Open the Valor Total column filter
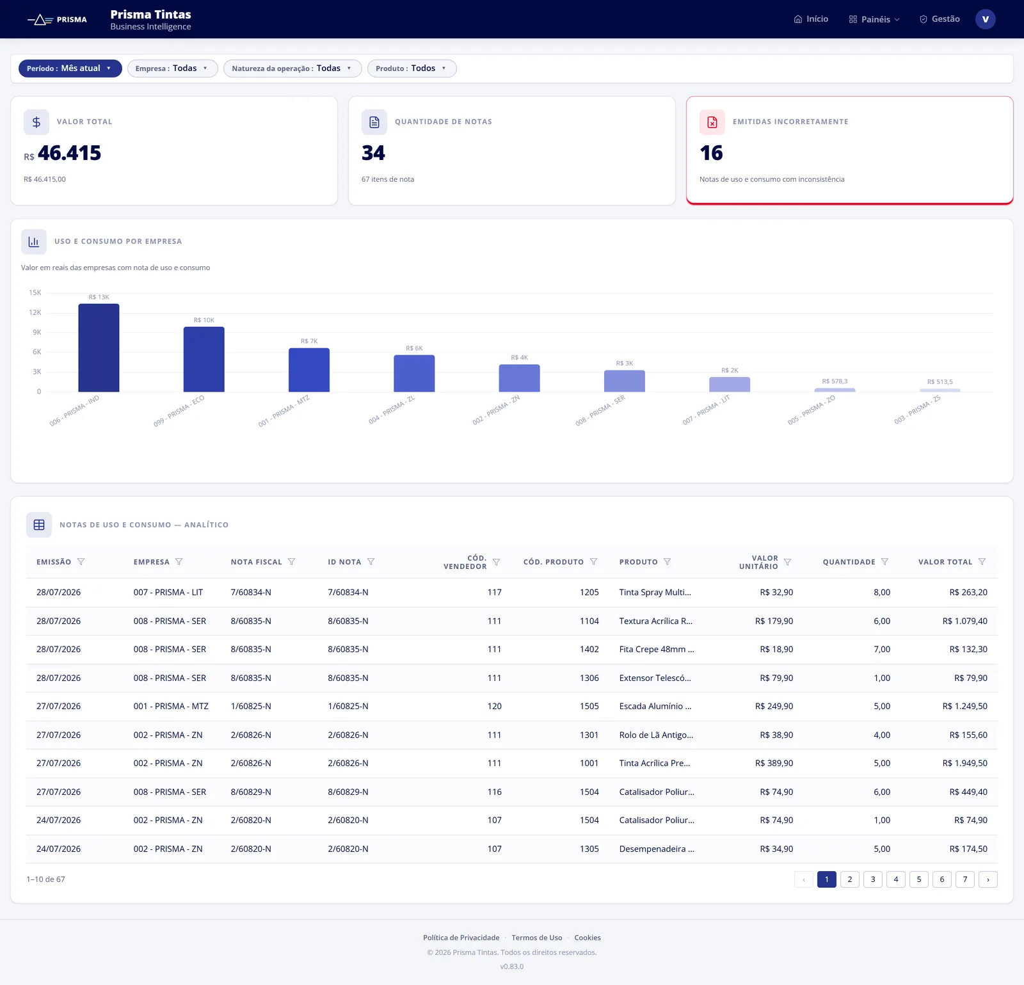This screenshot has height=985, width=1024. tap(982, 562)
